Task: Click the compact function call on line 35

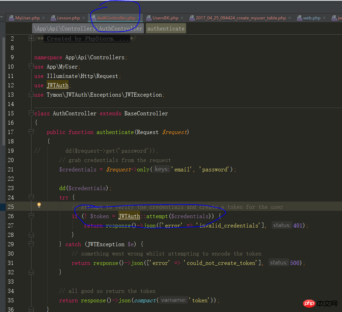Action: pyautogui.click(x=145, y=300)
